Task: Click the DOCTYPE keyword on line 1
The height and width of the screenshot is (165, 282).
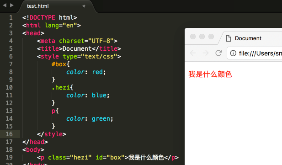Action: tap(43, 18)
